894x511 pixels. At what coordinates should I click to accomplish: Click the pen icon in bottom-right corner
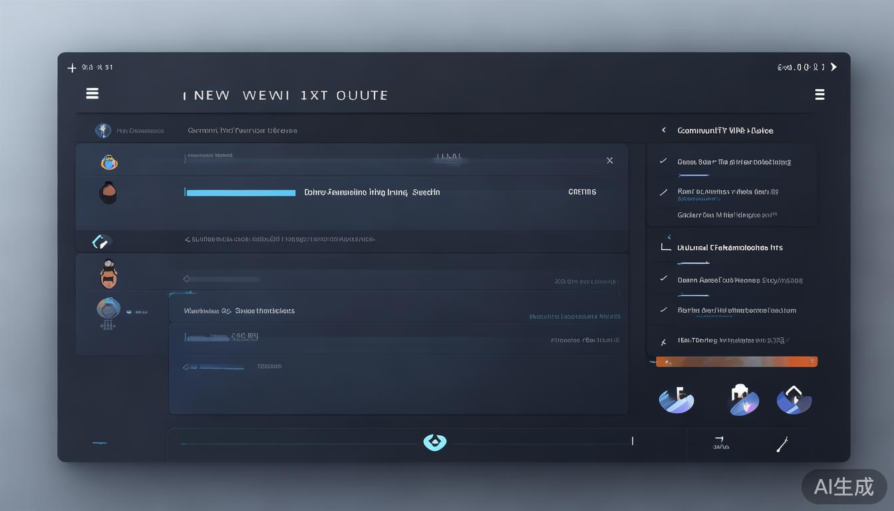[782, 444]
